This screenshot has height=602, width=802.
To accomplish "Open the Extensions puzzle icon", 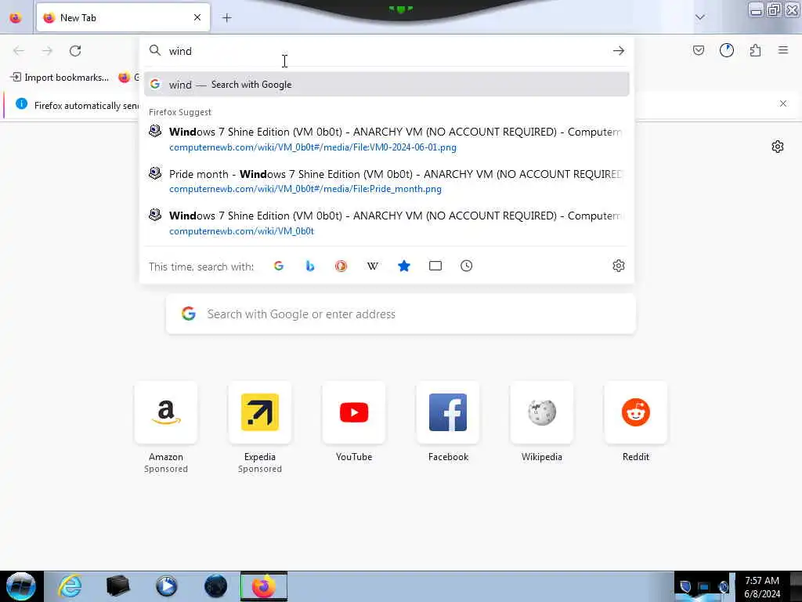I will 755,50.
